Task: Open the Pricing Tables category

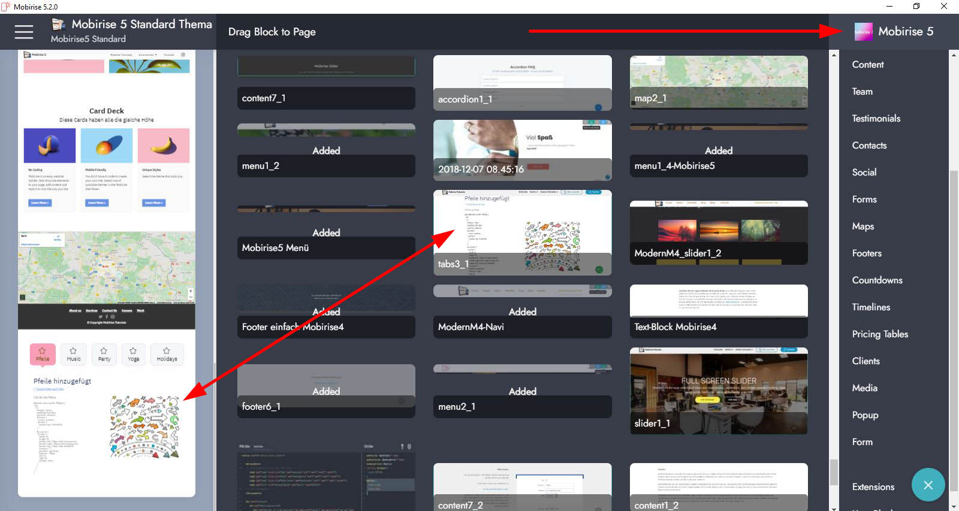Action: (x=879, y=334)
